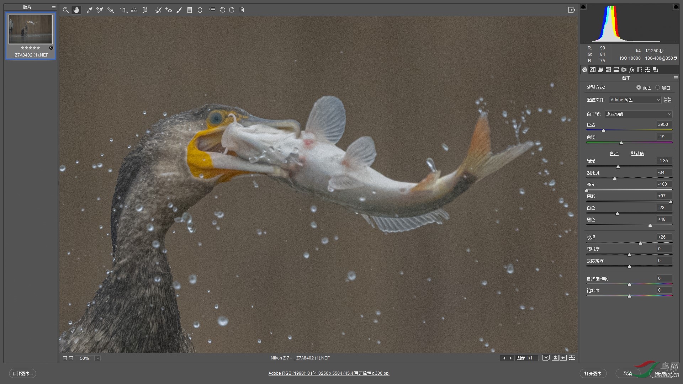The width and height of the screenshot is (683, 384).
Task: Select the Red Eye Removal tool
Action: coord(169,10)
